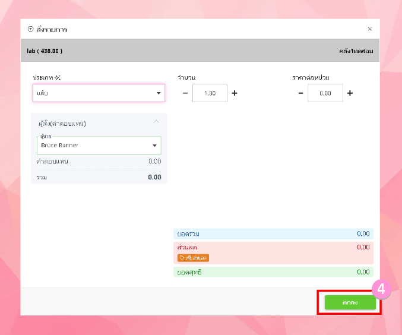Click the ค่าตอบแทน value 0.00
This screenshot has width=402, height=335.
coord(155,162)
